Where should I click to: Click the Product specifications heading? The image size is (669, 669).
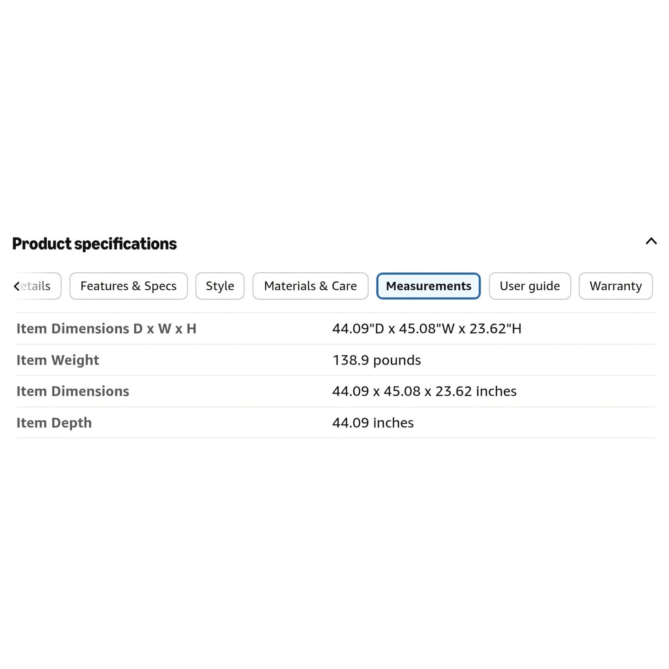pyautogui.click(x=94, y=244)
